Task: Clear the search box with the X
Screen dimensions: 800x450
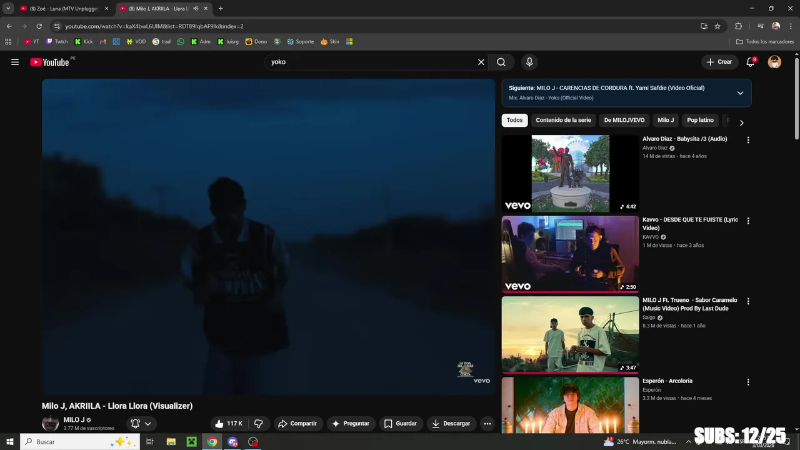Action: click(481, 62)
